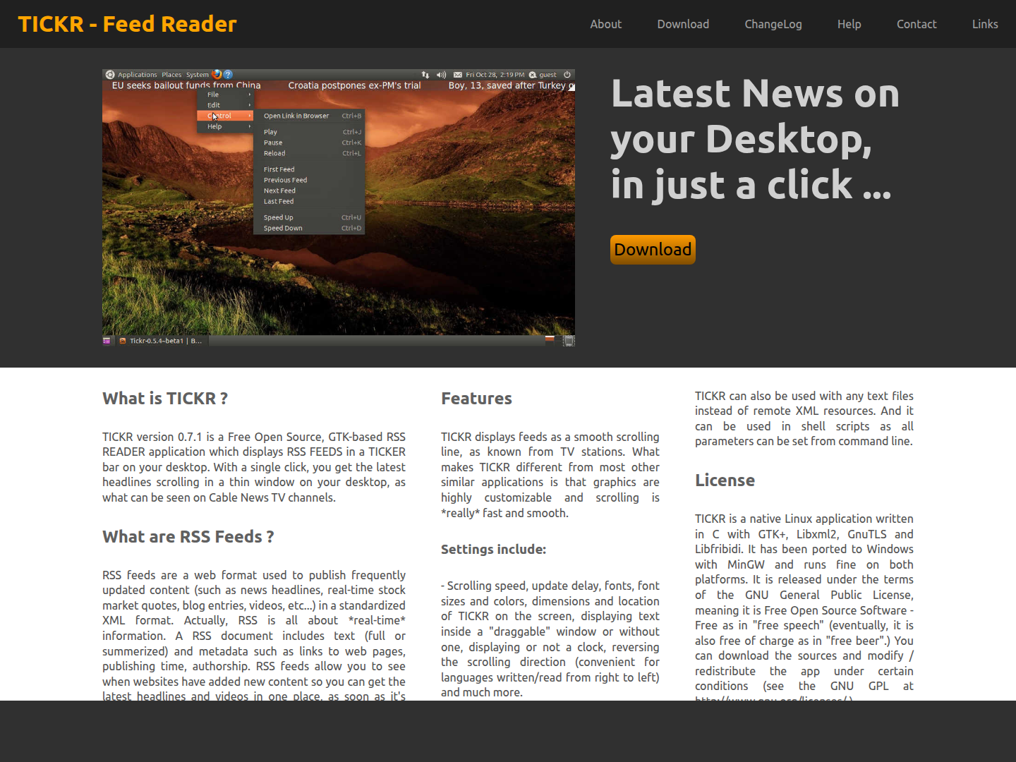Open the Links navigation item
This screenshot has height=762, width=1016.
[985, 24]
